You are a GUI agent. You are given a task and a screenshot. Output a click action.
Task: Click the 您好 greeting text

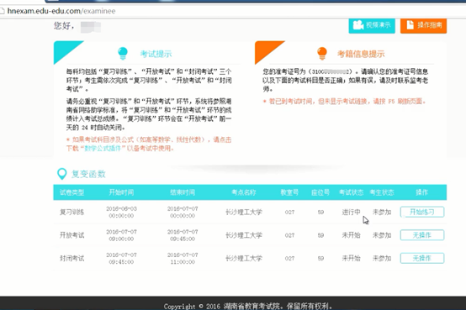click(64, 26)
